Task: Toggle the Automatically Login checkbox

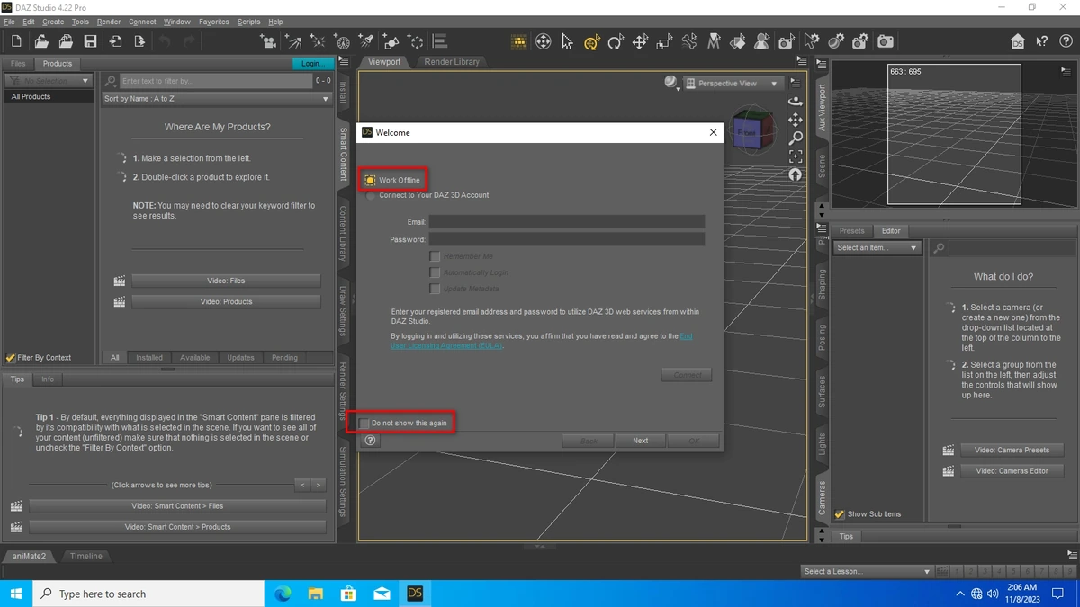Action: coord(435,272)
